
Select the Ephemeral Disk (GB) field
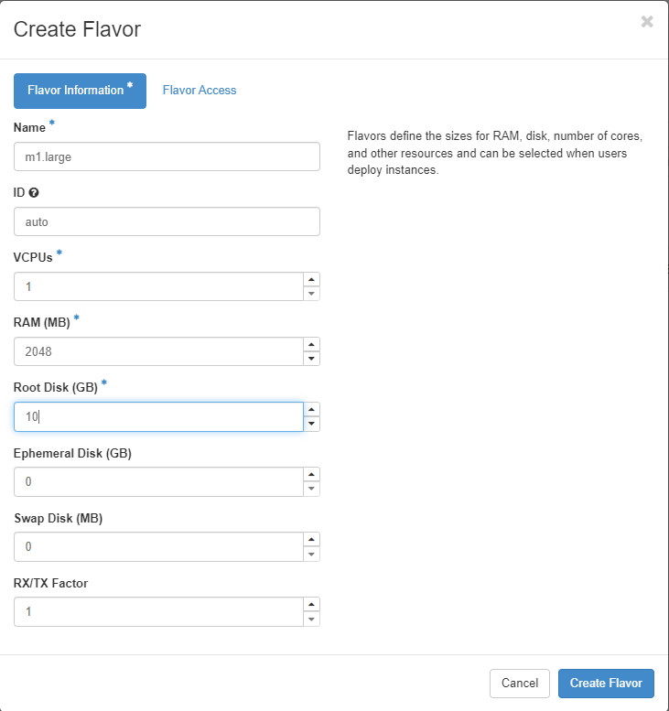(158, 482)
